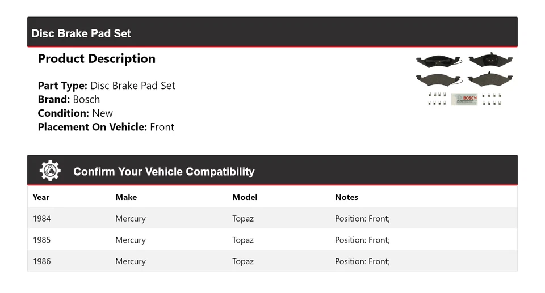Screen dimensions: 545x293
Task: Click the gear compatibility icon
Action: (50, 171)
